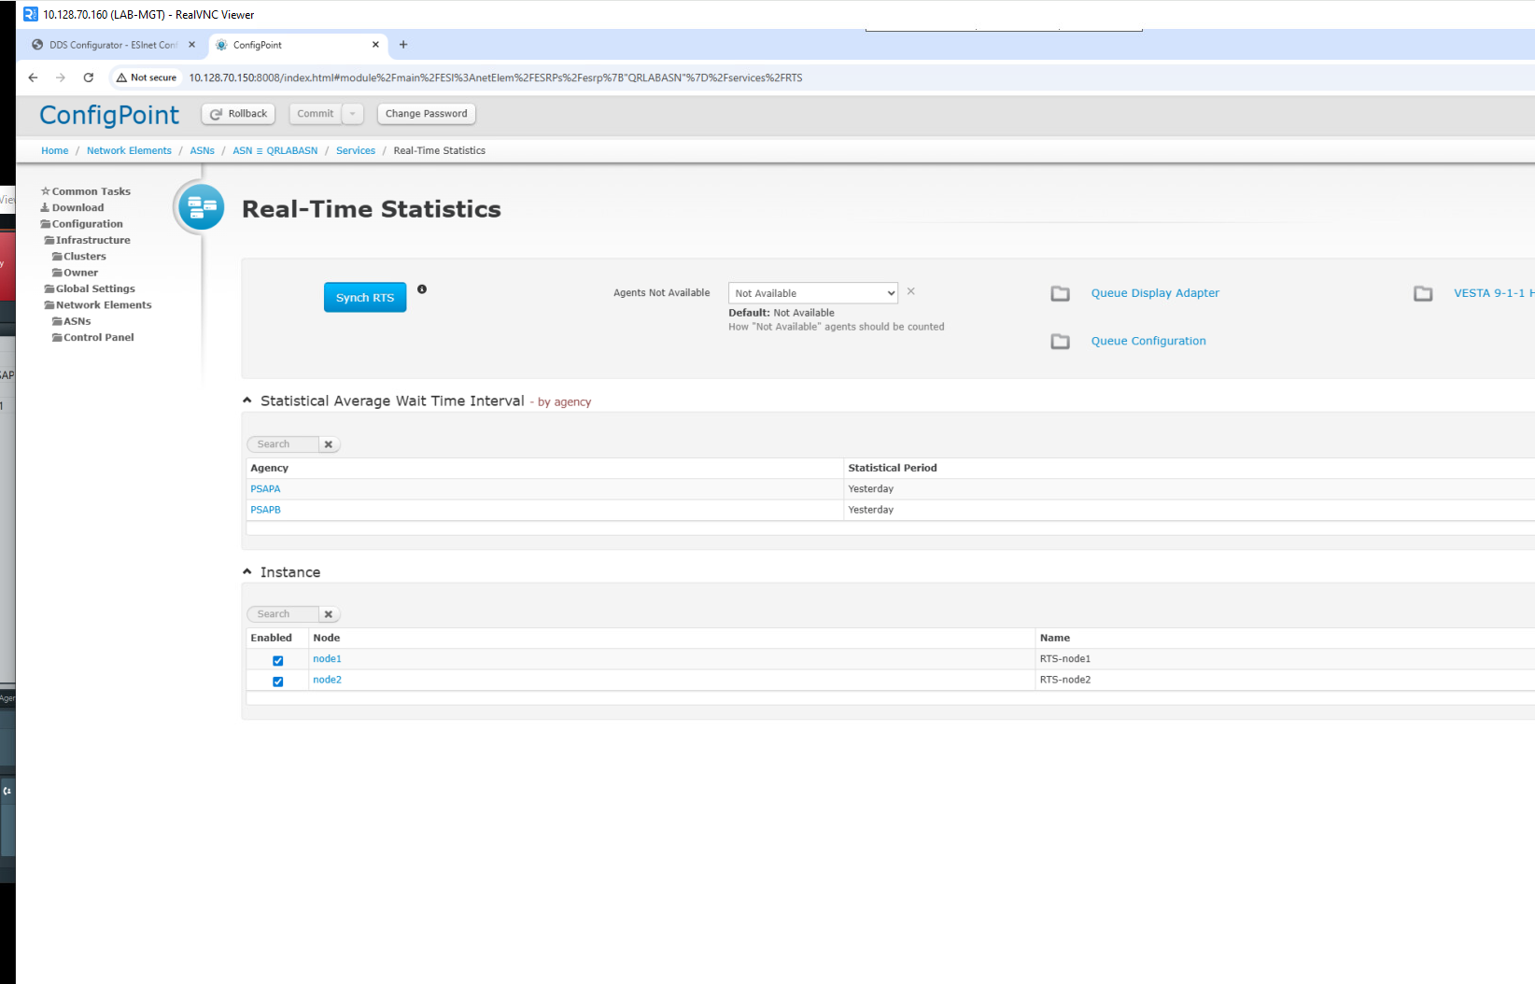Image resolution: width=1535 pixels, height=984 pixels.
Task: Switch to the DDS Configurator tab
Action: [113, 44]
